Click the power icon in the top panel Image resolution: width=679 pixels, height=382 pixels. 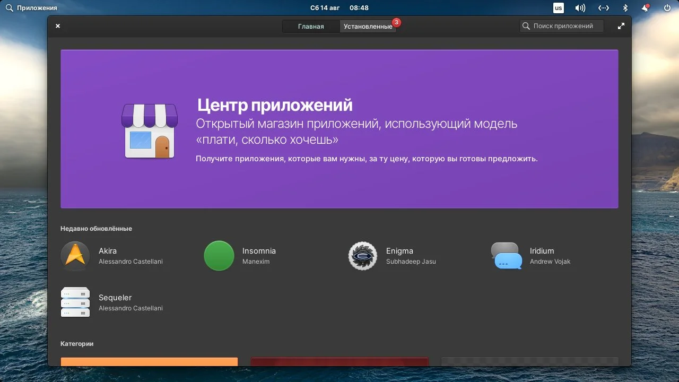coord(666,7)
